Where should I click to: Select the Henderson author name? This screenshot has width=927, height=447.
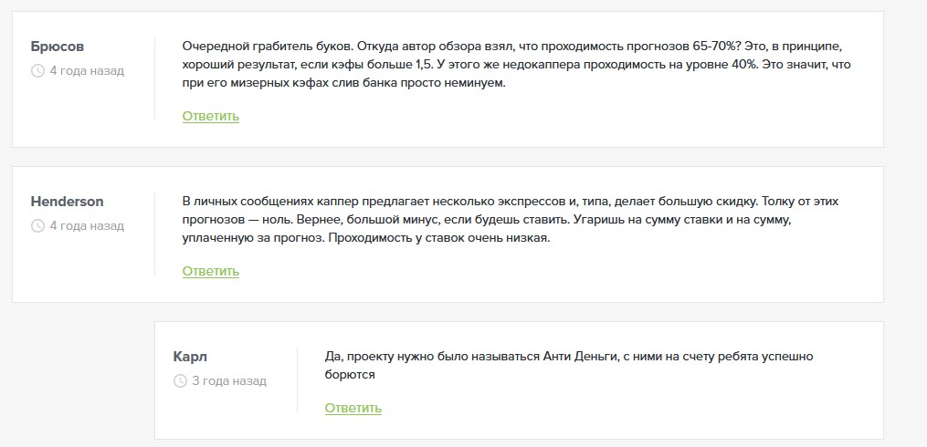click(67, 202)
